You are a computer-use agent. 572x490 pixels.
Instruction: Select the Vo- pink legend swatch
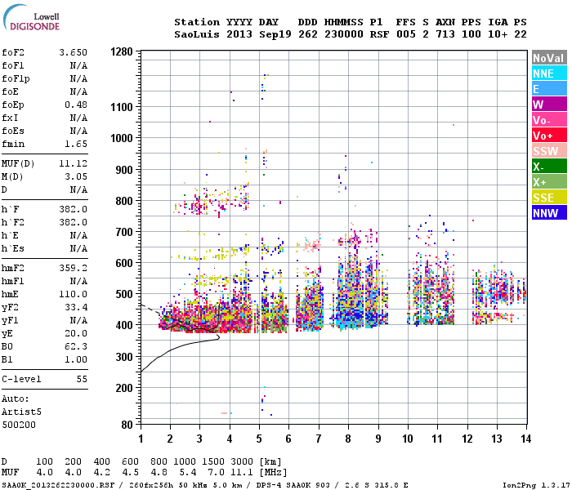click(x=549, y=120)
